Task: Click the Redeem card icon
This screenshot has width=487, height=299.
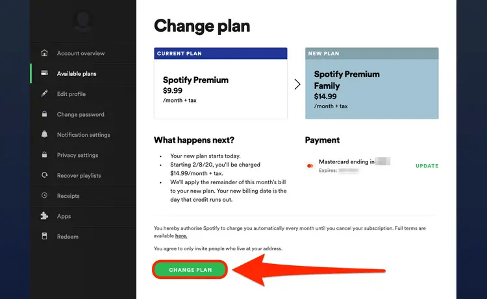Action: coord(44,237)
